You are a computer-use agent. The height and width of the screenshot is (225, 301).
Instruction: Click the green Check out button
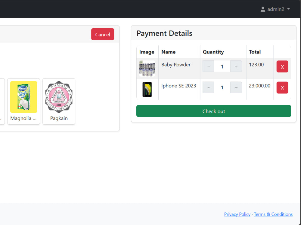pyautogui.click(x=214, y=111)
